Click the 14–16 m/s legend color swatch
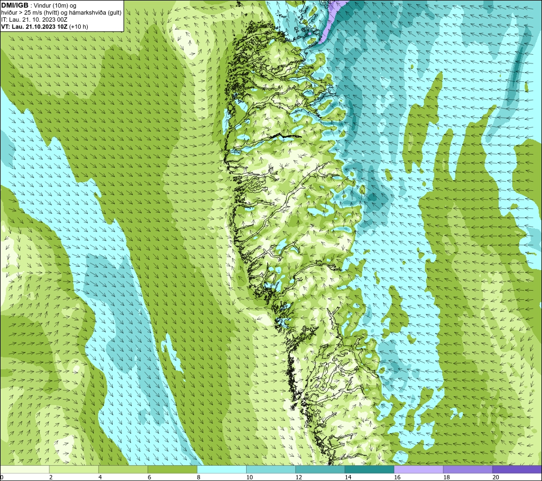The width and height of the screenshot is (542, 481). tap(370, 470)
